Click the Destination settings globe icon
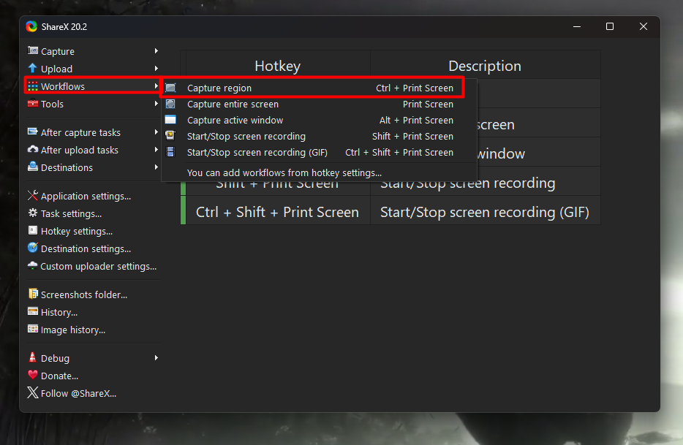Image resolution: width=683 pixels, height=445 pixels. click(x=33, y=248)
